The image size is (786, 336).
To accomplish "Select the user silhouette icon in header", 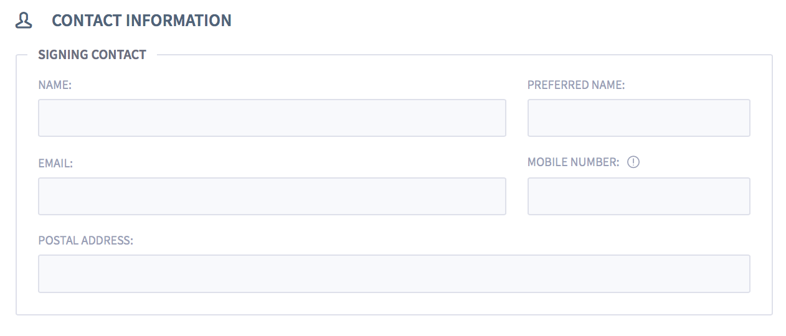I will pyautogui.click(x=24, y=21).
